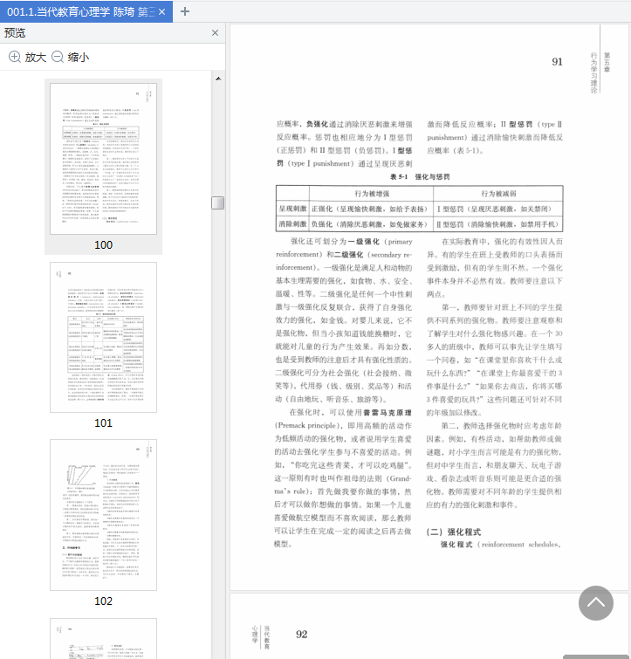Screen dimensions: 631x659
Task: Click the back-to-top round arrow button
Action: 596,603
